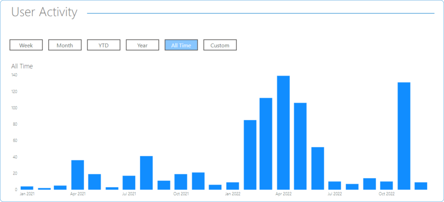The image size is (444, 202).
Task: Select the November 2022 bar
Action: click(404, 136)
